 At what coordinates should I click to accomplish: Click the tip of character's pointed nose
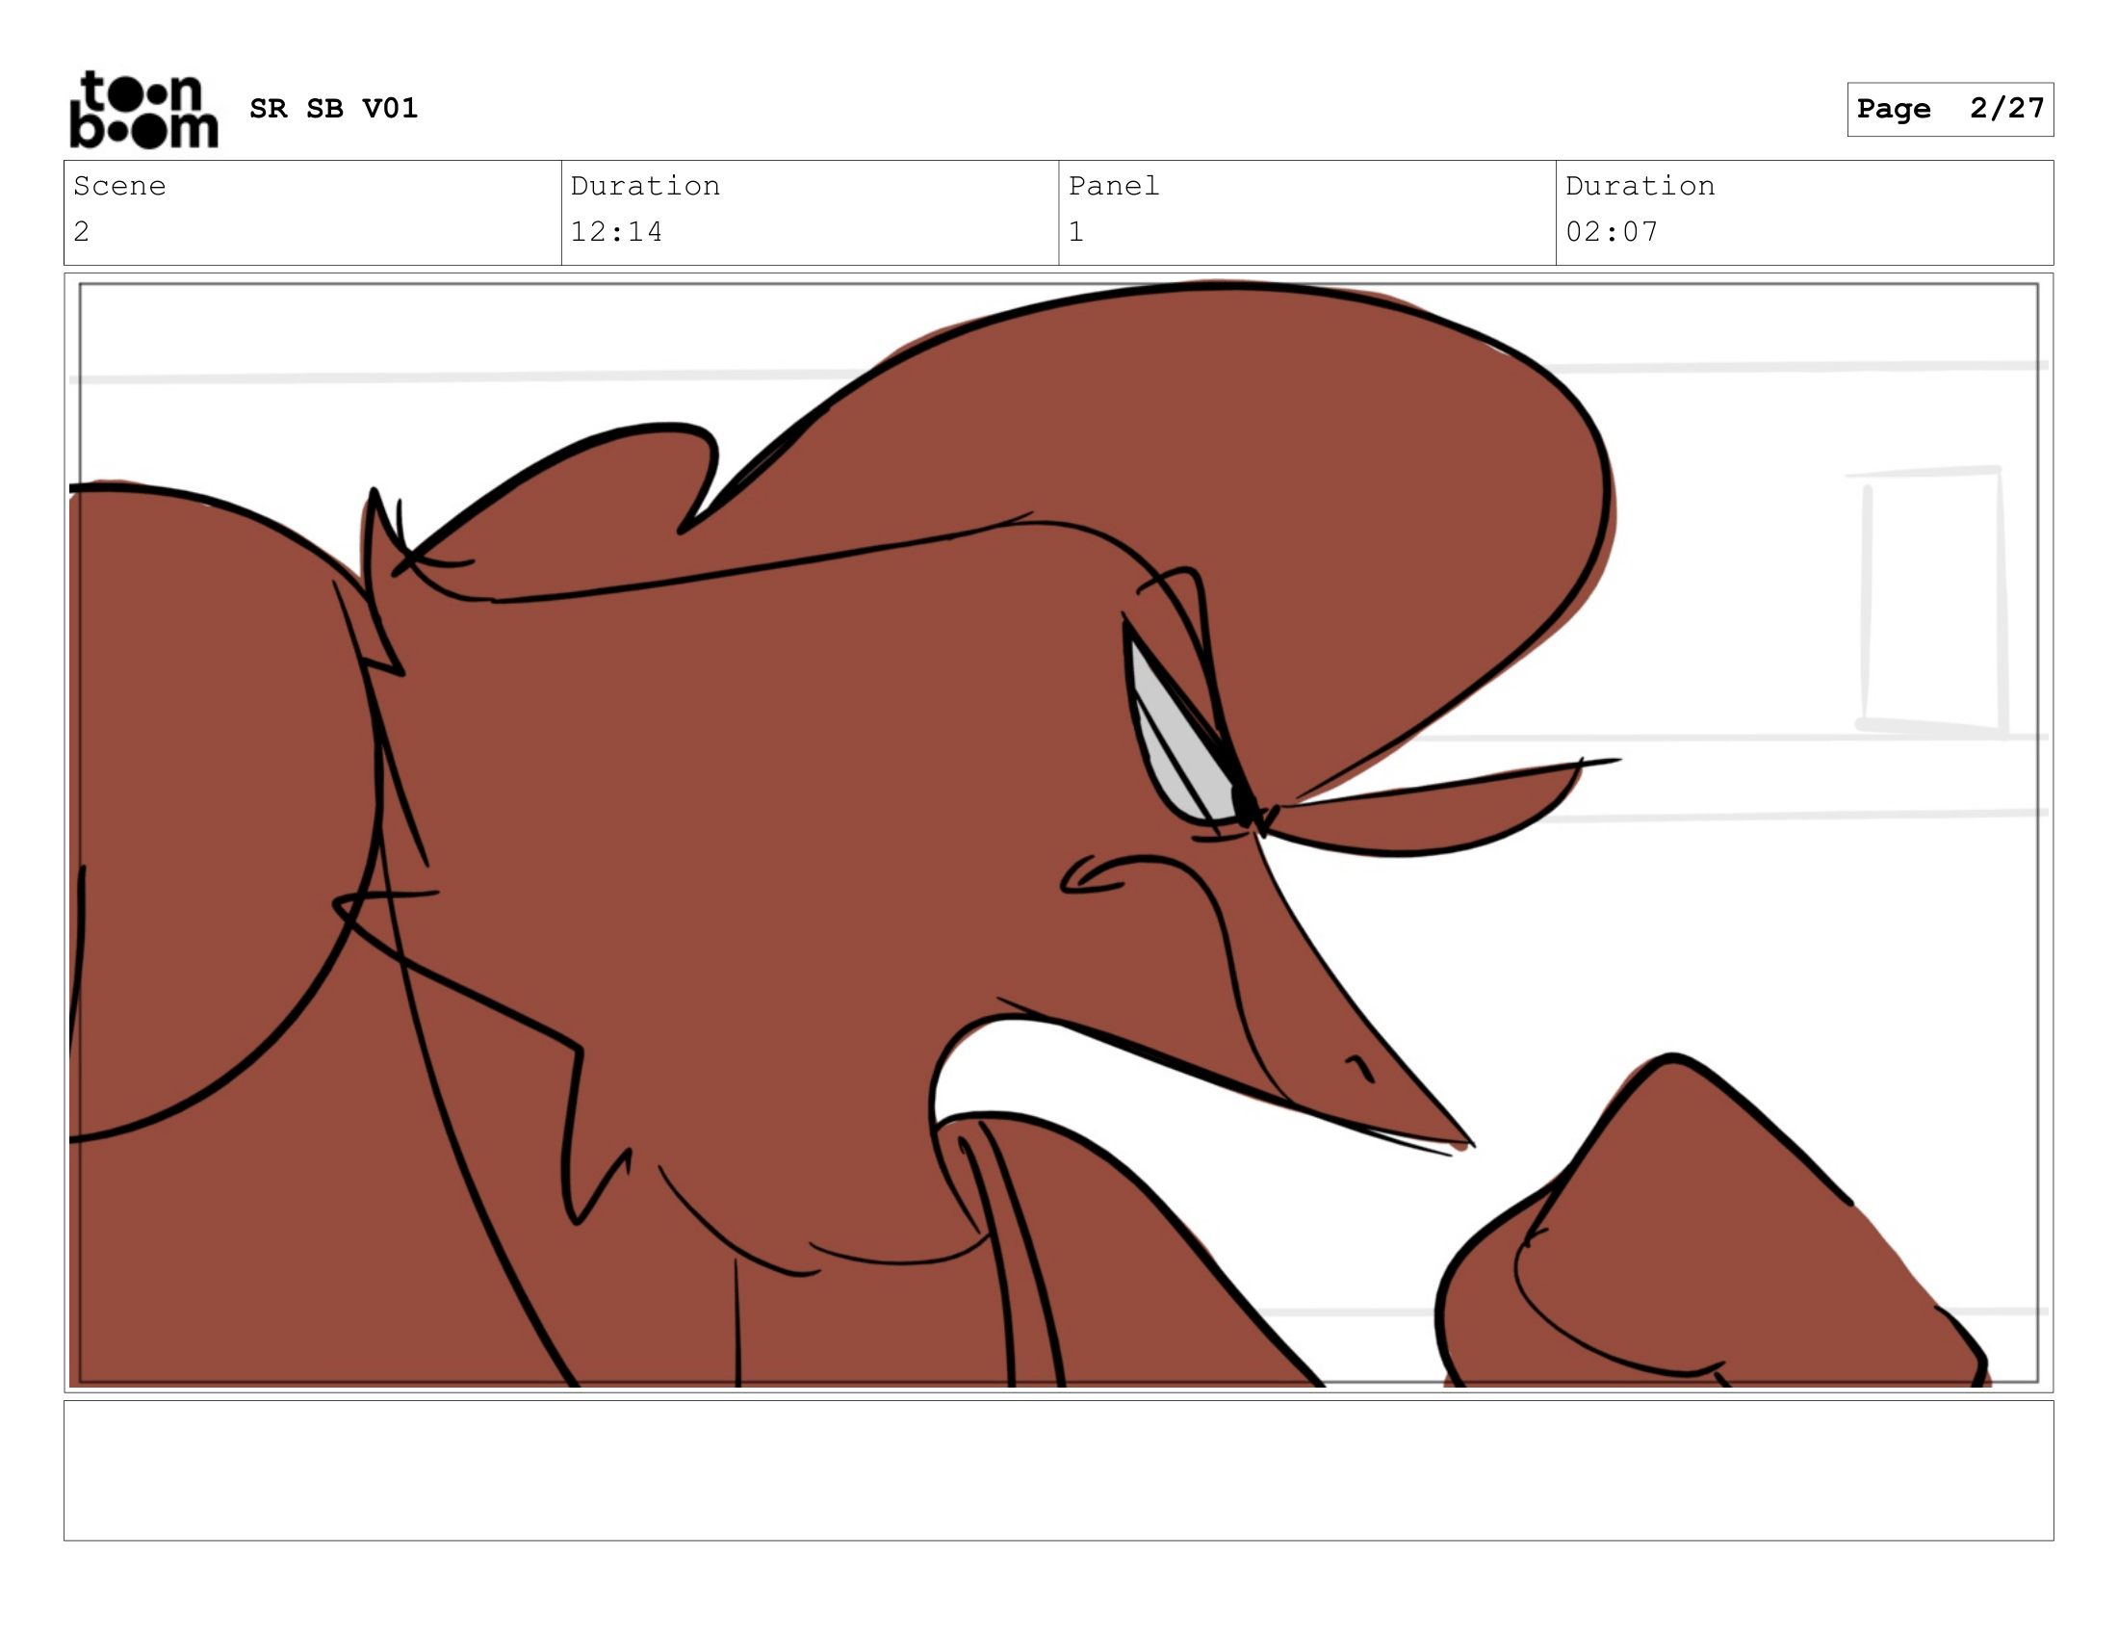[x=1464, y=1140]
